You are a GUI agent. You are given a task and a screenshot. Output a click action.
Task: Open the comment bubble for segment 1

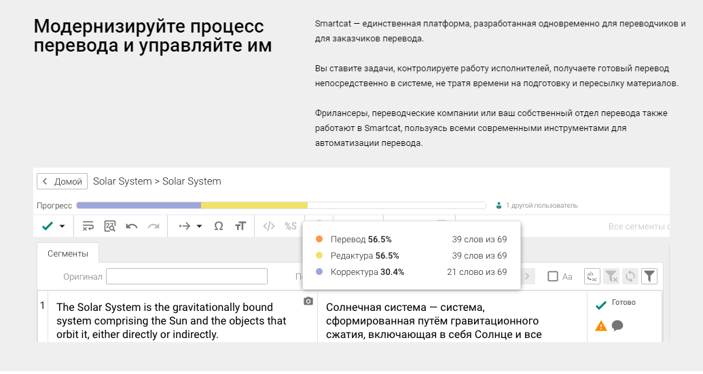pyautogui.click(x=617, y=326)
